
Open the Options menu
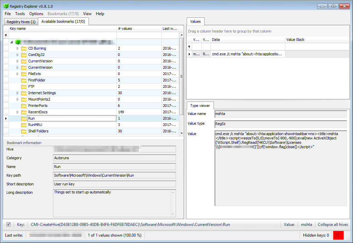tap(36, 14)
